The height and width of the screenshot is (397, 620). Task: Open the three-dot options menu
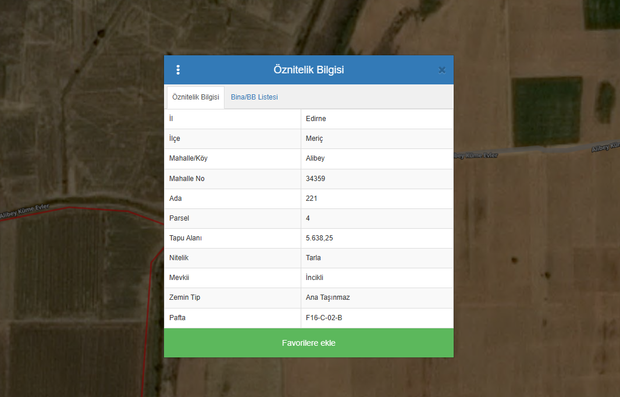[178, 70]
